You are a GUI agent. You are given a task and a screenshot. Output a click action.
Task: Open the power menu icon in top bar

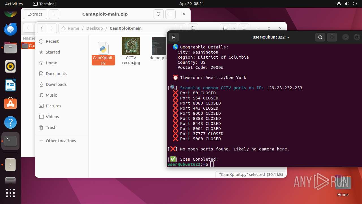pos(355,4)
